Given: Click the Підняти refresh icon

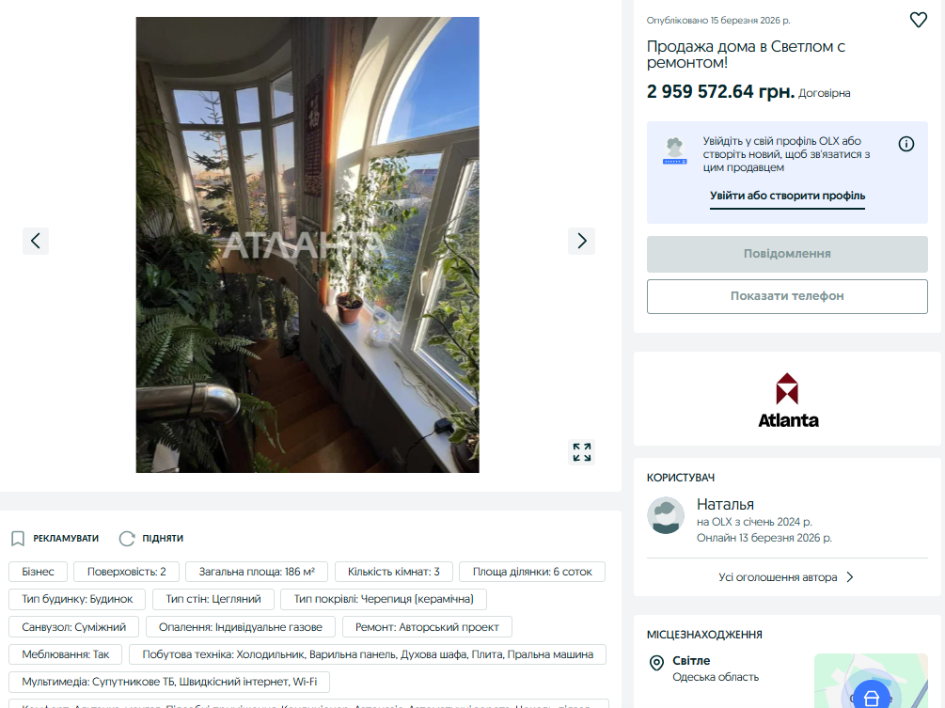Looking at the screenshot, I should 127,538.
